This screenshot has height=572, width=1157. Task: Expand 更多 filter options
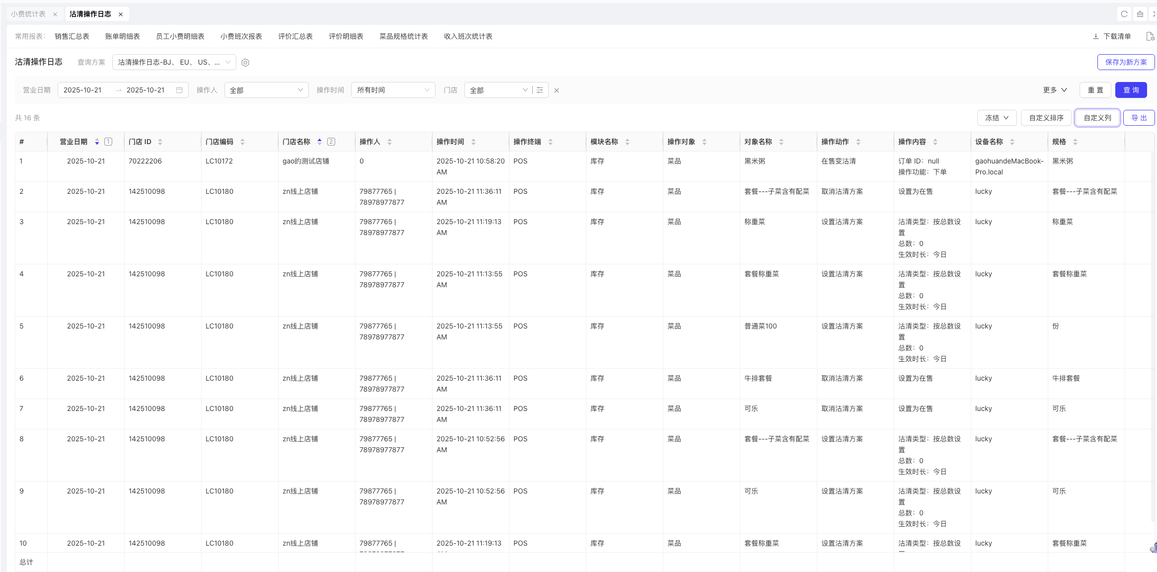(1055, 90)
